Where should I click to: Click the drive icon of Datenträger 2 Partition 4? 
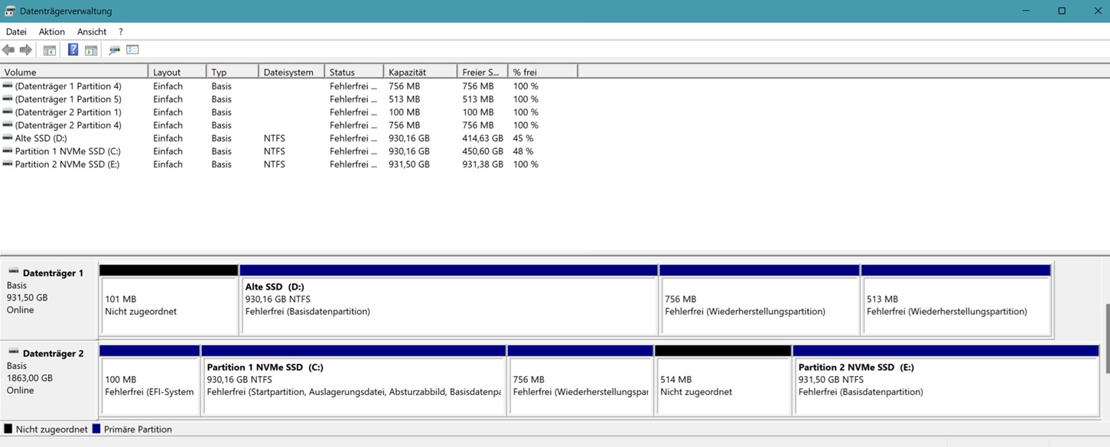[x=8, y=125]
